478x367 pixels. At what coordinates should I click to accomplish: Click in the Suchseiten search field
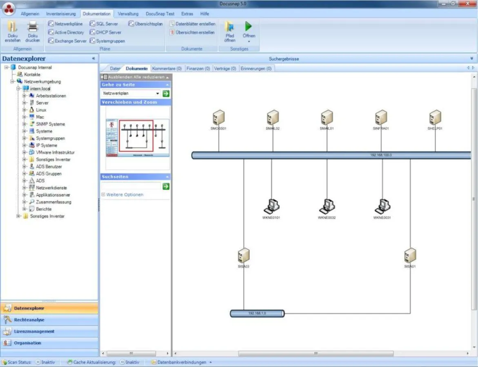131,186
